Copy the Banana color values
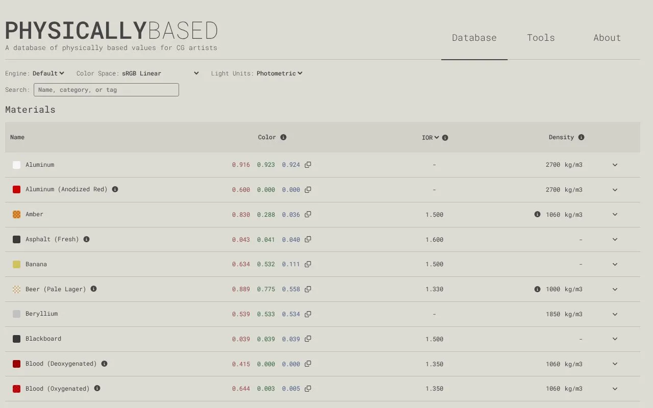This screenshot has width=653, height=408. click(308, 264)
